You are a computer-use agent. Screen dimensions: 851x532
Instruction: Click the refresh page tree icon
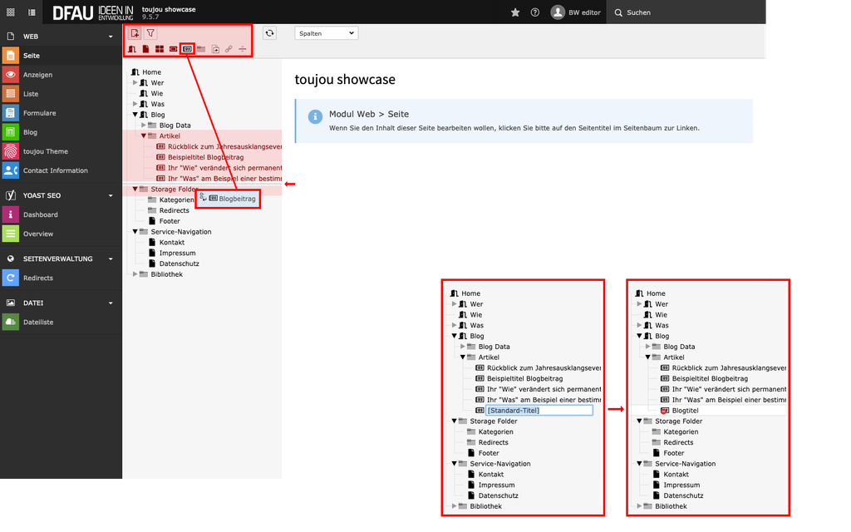(269, 33)
